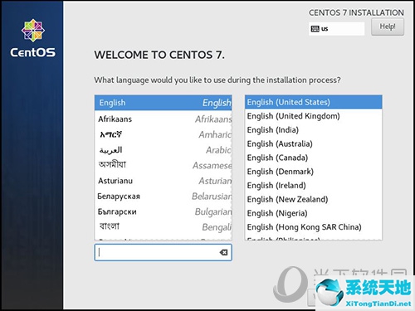Focus the language search input box
The height and width of the screenshot is (311, 415).
pyautogui.click(x=164, y=252)
